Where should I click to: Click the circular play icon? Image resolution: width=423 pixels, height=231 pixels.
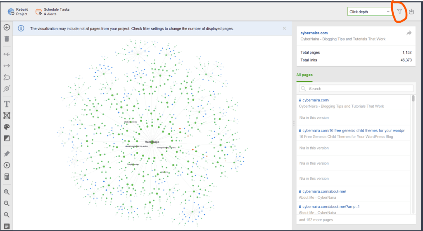[x=7, y=165]
